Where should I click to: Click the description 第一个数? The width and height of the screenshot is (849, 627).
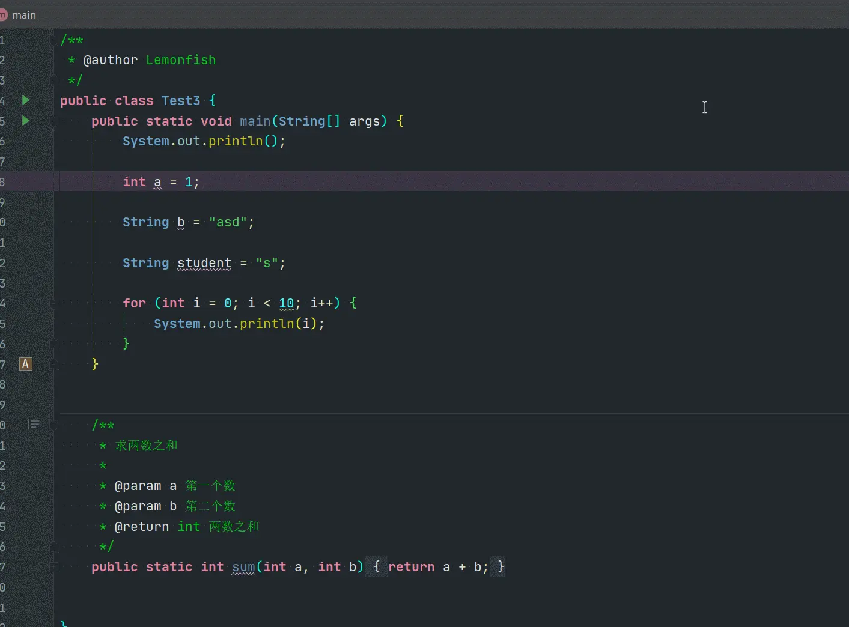(210, 486)
